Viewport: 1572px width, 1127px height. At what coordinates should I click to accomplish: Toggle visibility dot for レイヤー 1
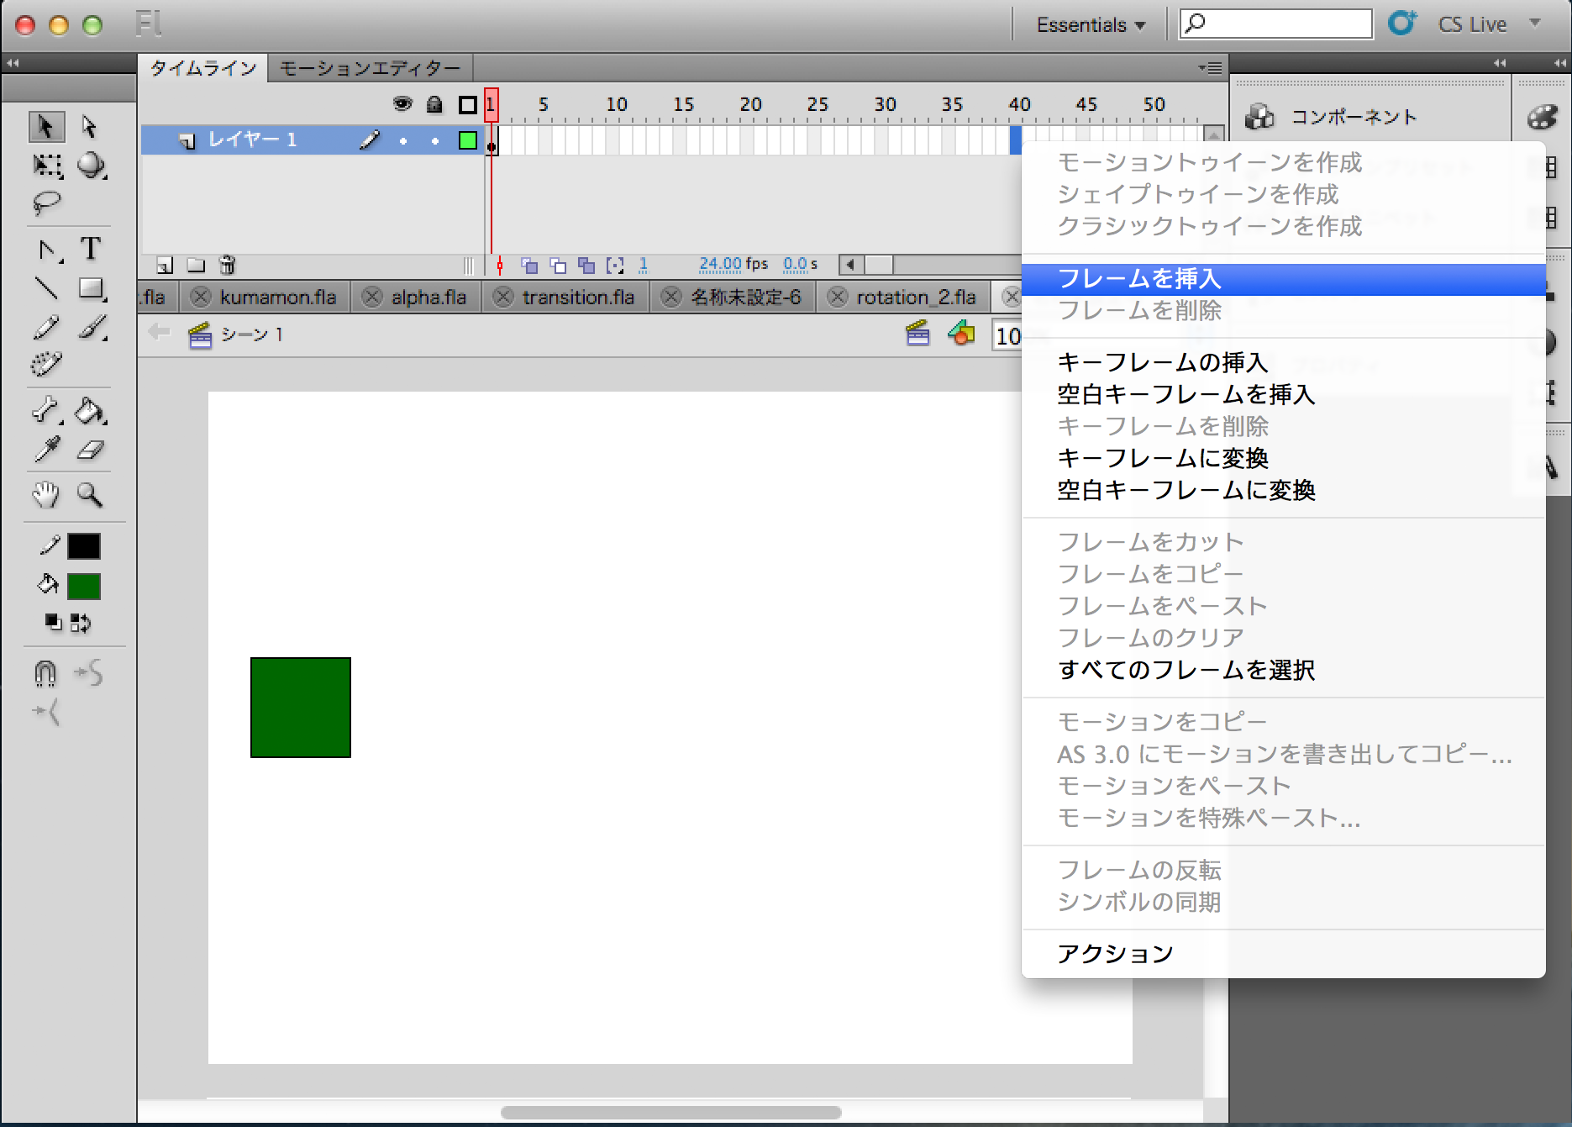click(403, 141)
